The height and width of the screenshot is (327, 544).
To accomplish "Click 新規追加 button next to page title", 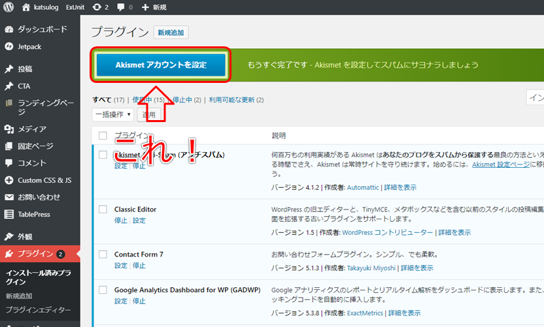I will point(171,32).
